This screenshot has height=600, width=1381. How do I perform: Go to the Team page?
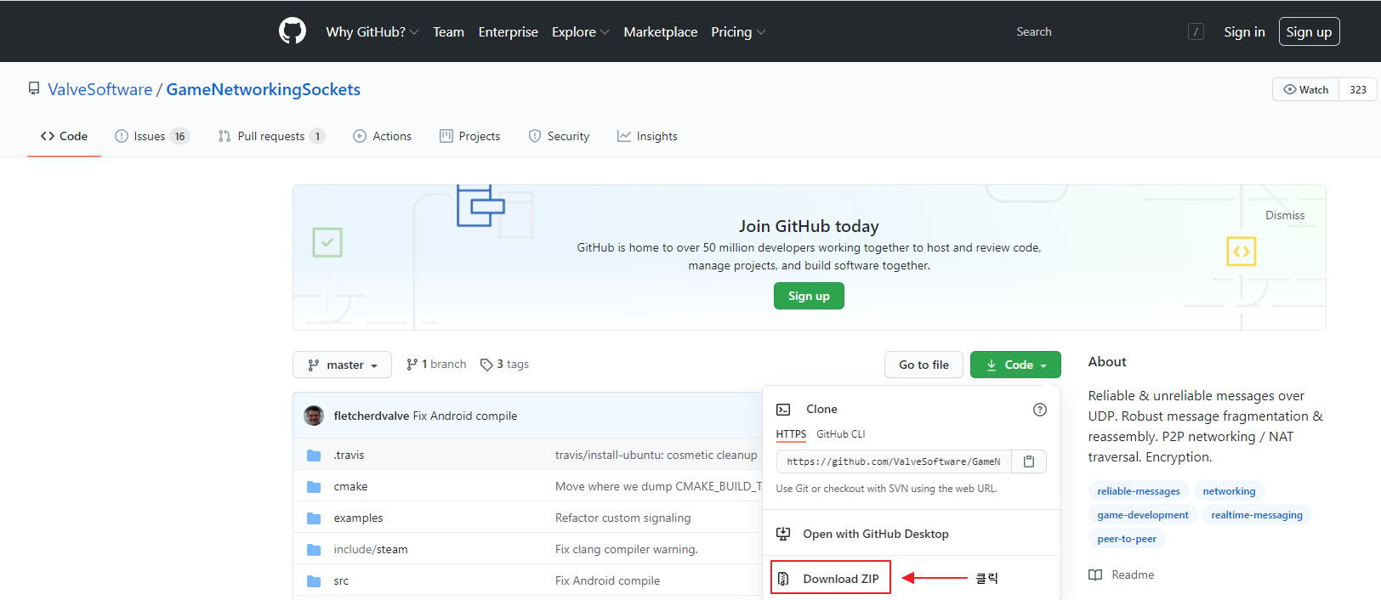point(448,31)
